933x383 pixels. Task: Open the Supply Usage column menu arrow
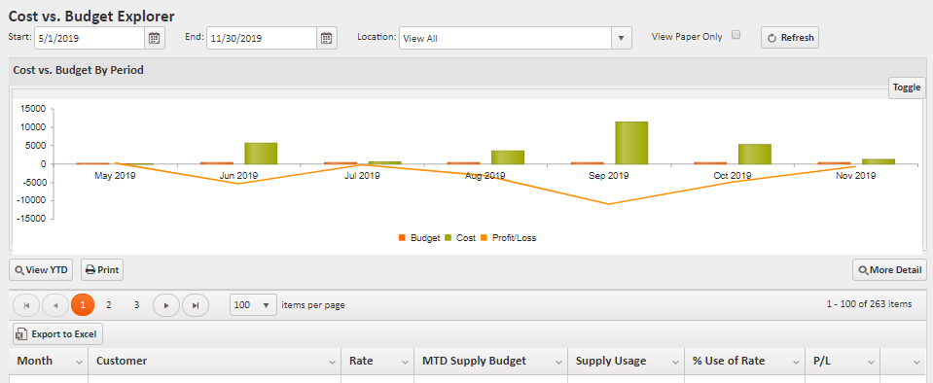coord(675,362)
